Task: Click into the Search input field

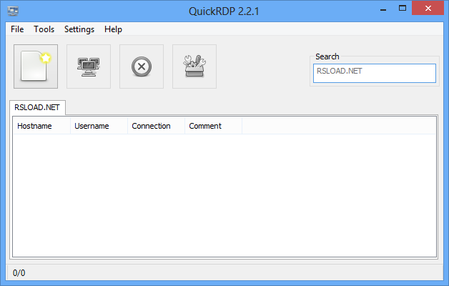Action: [x=375, y=74]
